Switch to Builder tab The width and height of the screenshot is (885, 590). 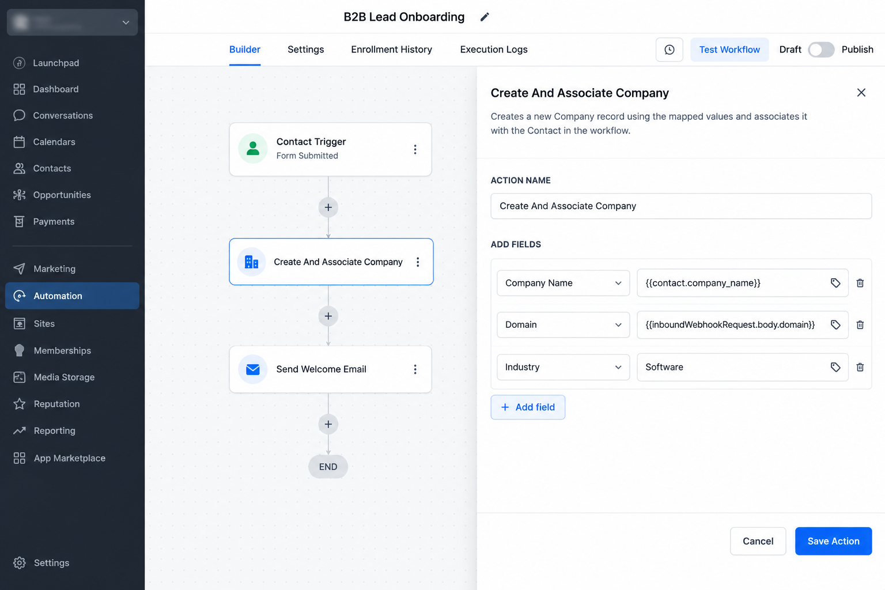245,50
